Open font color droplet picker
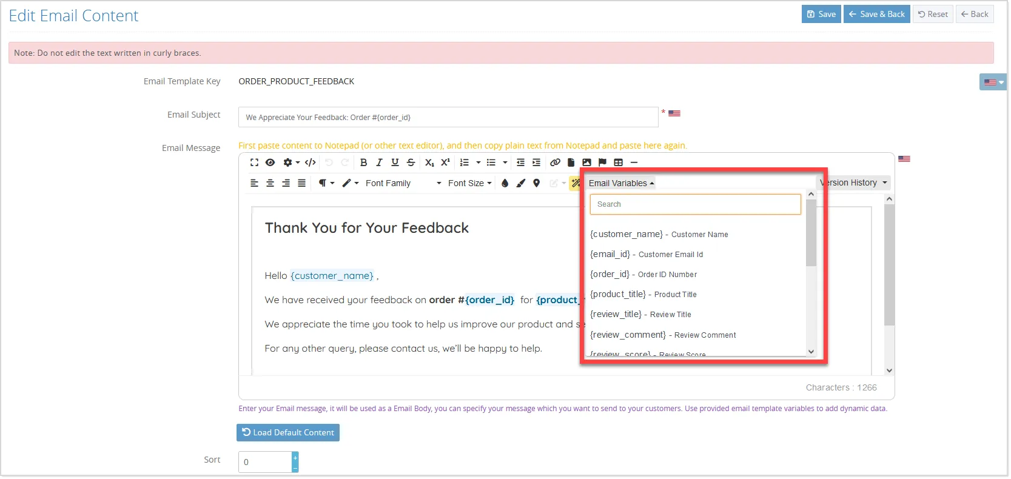This screenshot has width=1011, height=479. [505, 183]
